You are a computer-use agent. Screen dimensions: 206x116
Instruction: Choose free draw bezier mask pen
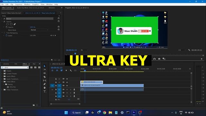click(x=15, y=24)
